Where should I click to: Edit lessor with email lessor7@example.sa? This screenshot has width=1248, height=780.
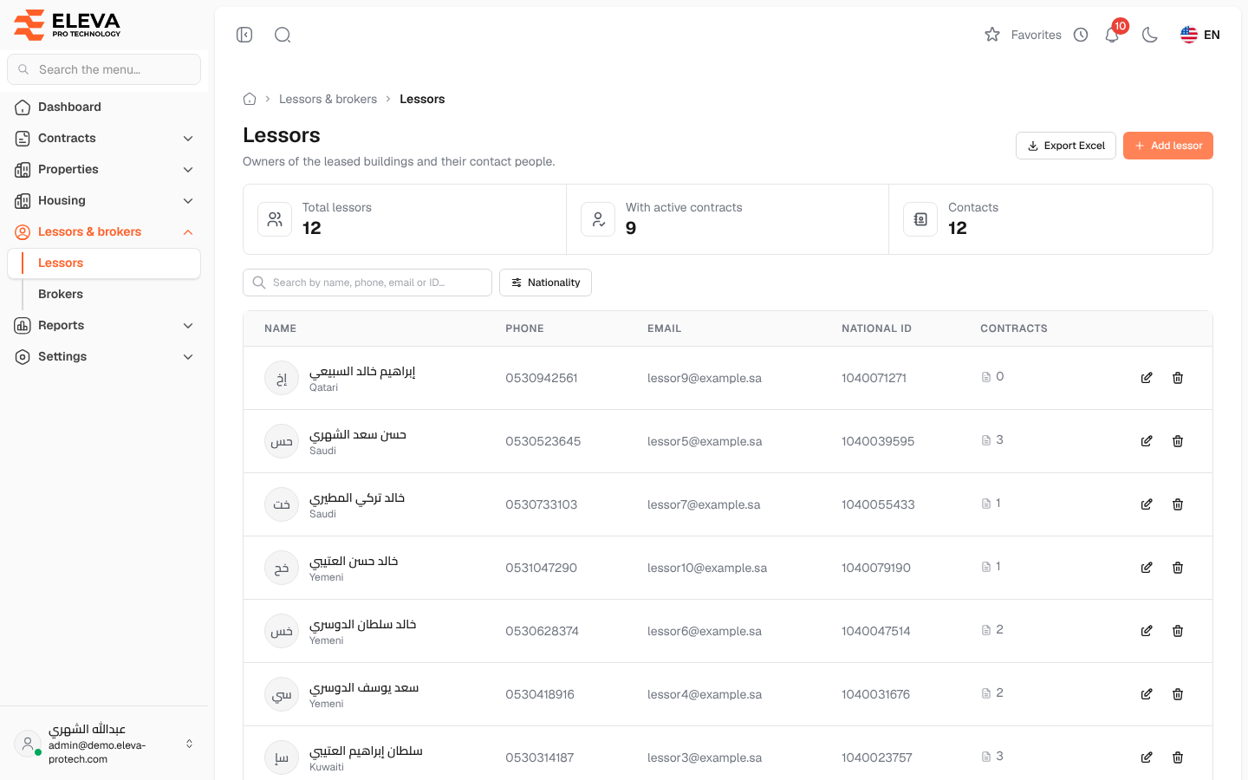click(x=1147, y=504)
